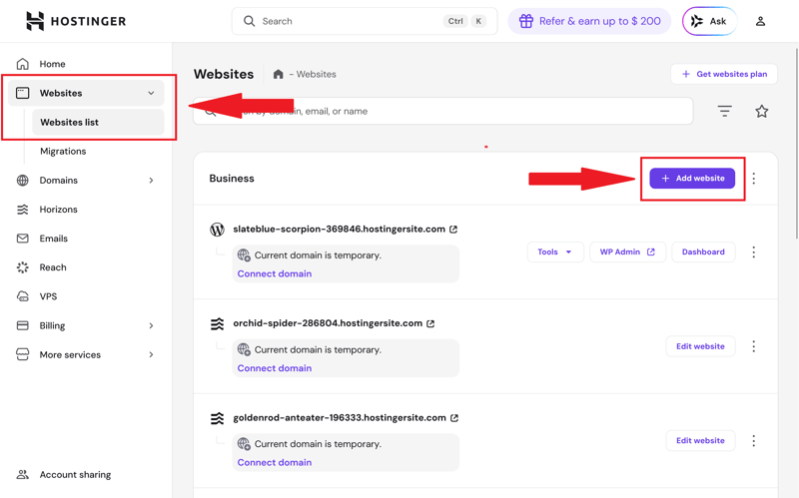Click the Add website button

pyautogui.click(x=692, y=179)
